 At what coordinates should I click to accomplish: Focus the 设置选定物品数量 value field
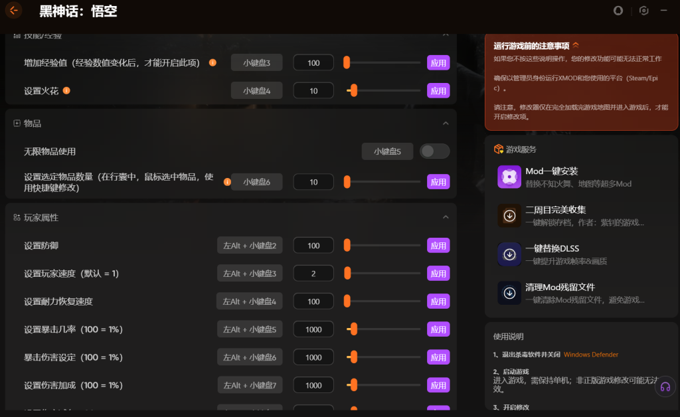[x=313, y=182]
